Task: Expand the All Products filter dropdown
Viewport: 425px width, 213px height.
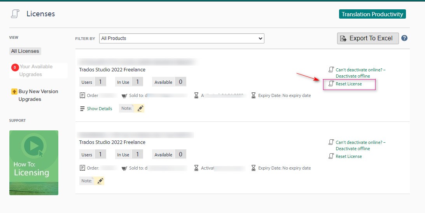Action: click(x=182, y=38)
